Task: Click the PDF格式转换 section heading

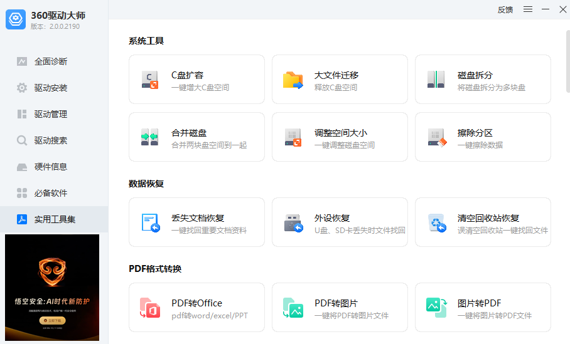Action: pos(155,269)
